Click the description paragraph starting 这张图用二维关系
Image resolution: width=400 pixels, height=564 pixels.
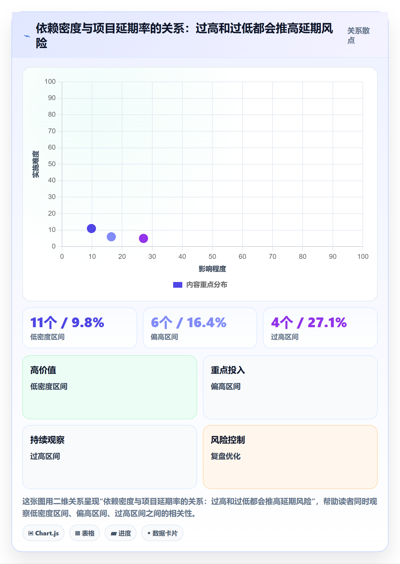[200, 507]
